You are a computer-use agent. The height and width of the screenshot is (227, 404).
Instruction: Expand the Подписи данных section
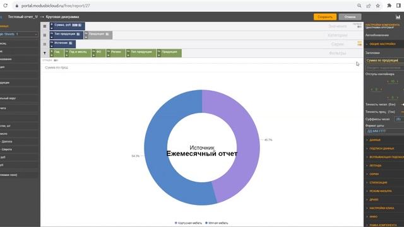384,149
